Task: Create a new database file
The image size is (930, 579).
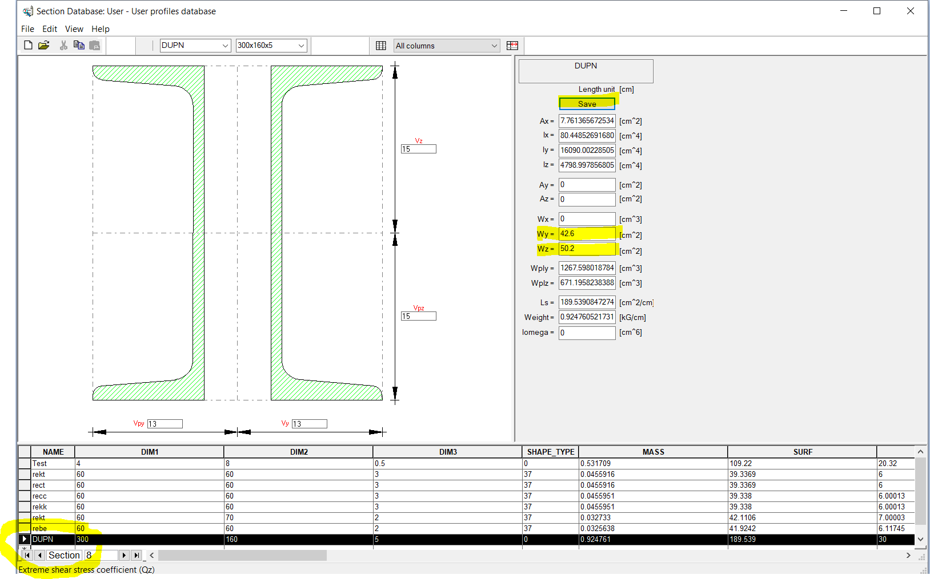Action: [28, 45]
